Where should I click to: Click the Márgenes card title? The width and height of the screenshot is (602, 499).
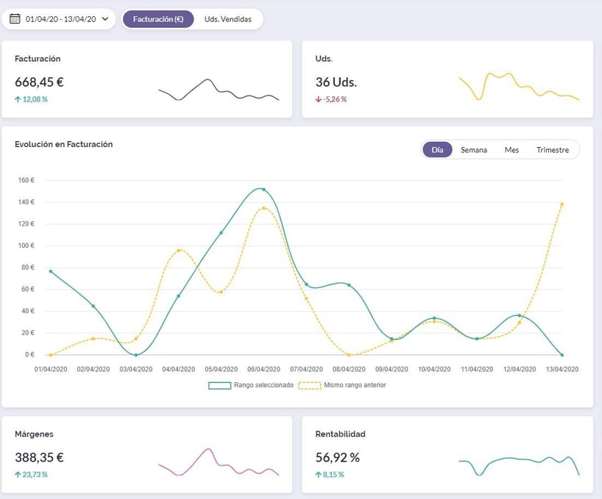point(34,434)
